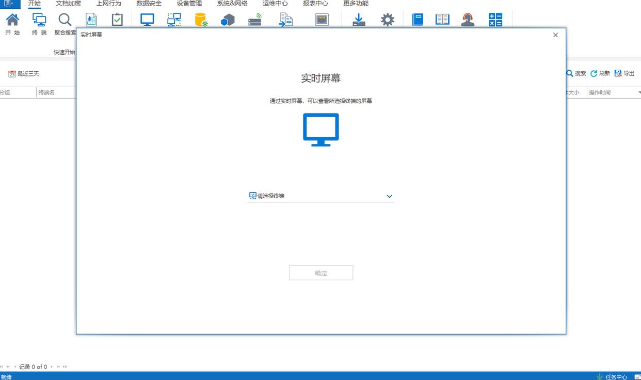Sort by the 终端名 column header
641x380 pixels.
pyautogui.click(x=46, y=92)
